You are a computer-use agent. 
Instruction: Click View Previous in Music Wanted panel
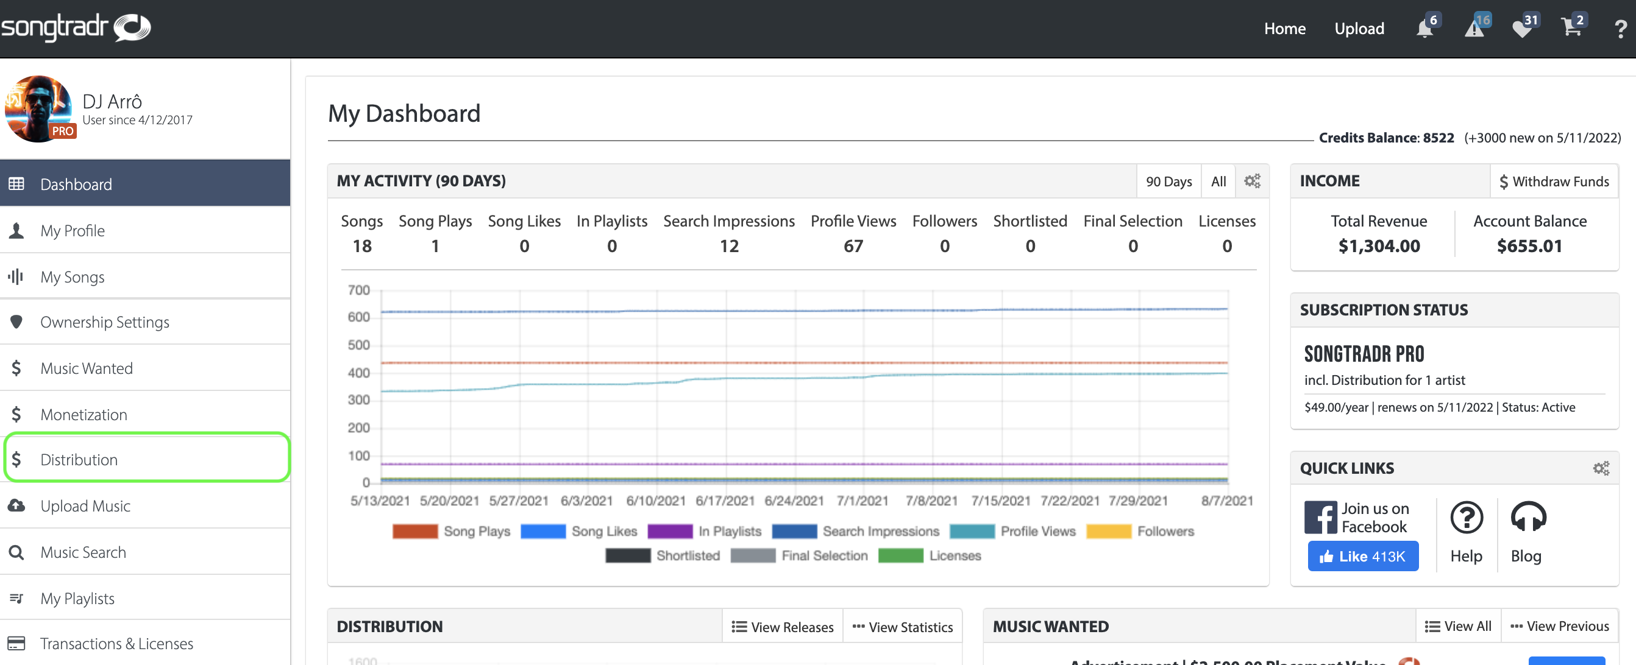pos(1559,625)
